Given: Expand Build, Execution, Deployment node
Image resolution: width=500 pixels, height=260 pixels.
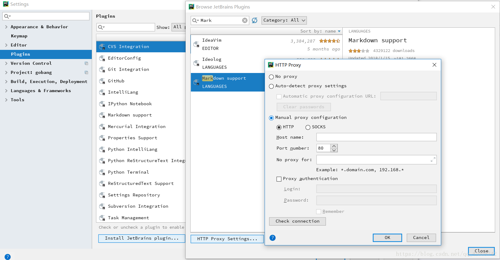Looking at the screenshot, I should (6, 81).
